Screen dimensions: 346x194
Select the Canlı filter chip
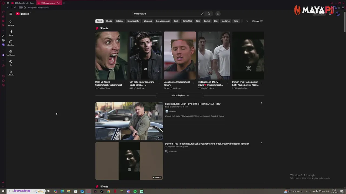click(176, 21)
